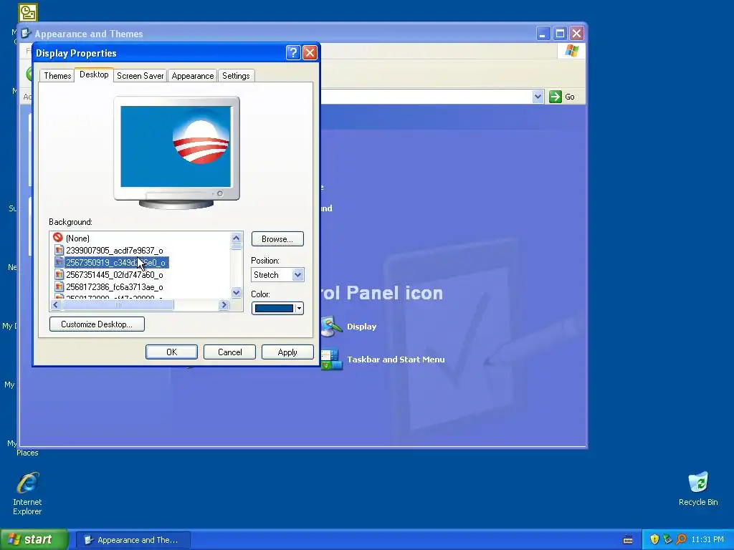The width and height of the screenshot is (734, 550).
Task: Click background list scroll down arrow
Action: (x=237, y=293)
